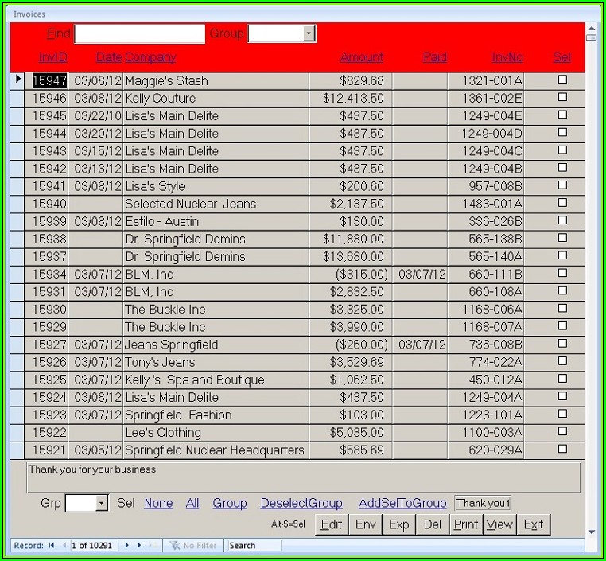Click the Search box in record bar
The height and width of the screenshot is (561, 606).
coord(253,545)
